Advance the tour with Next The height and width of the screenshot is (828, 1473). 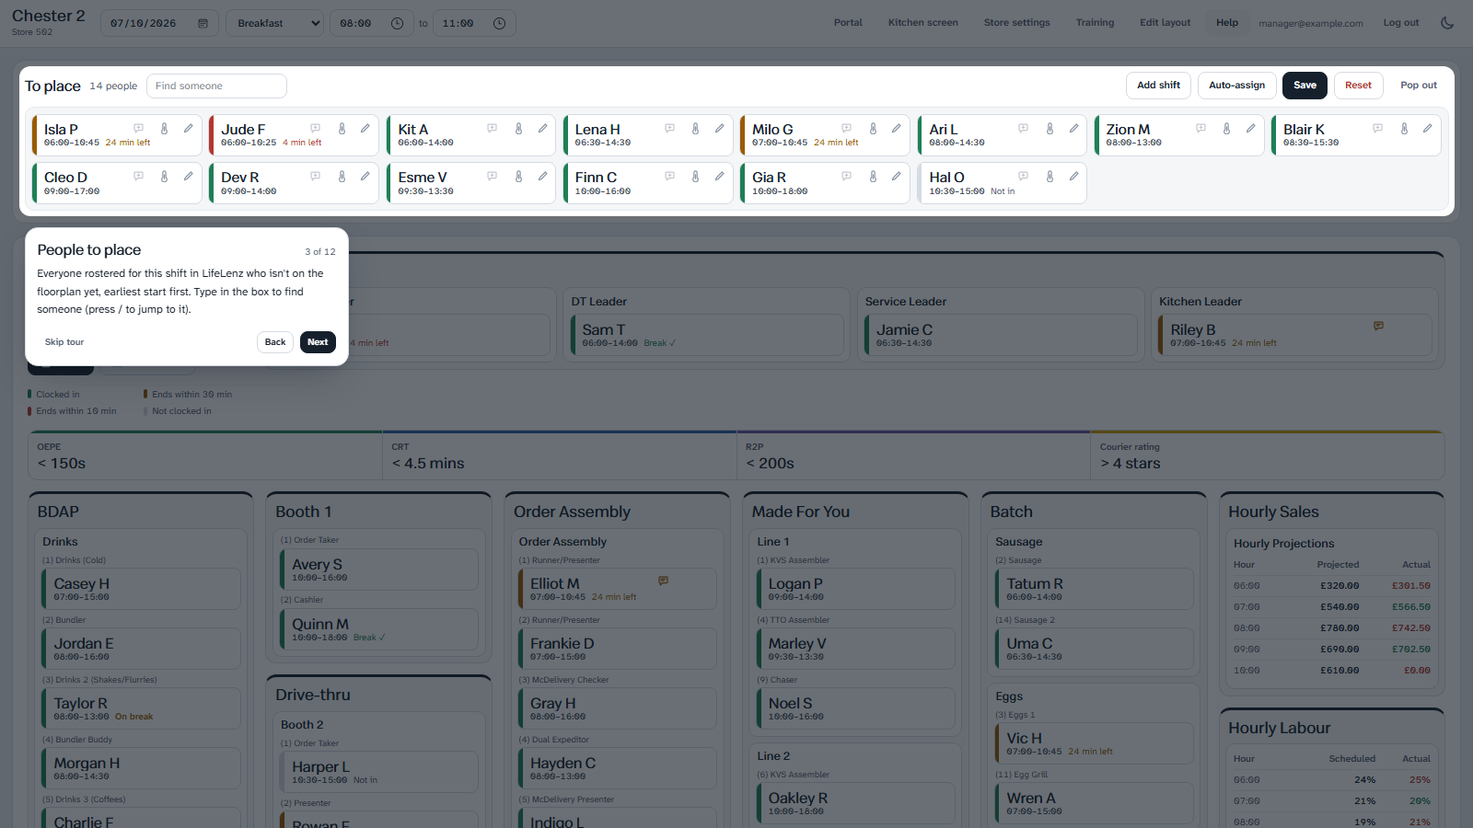pos(318,342)
